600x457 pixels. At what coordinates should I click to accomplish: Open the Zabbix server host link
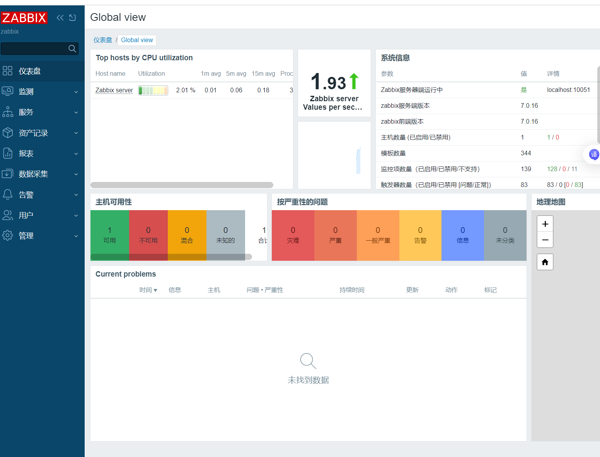[114, 90]
